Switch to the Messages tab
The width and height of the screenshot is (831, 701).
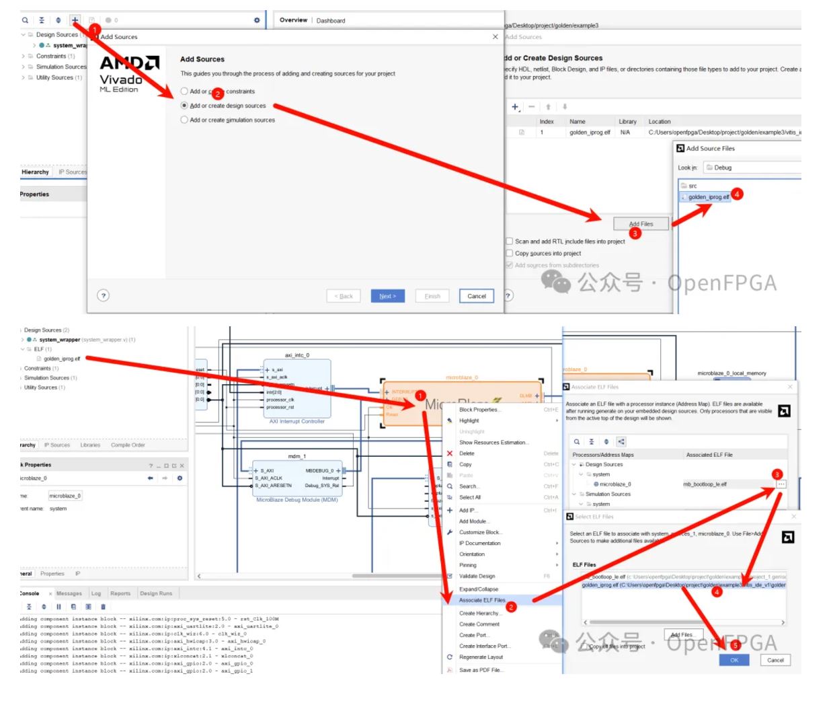point(69,593)
